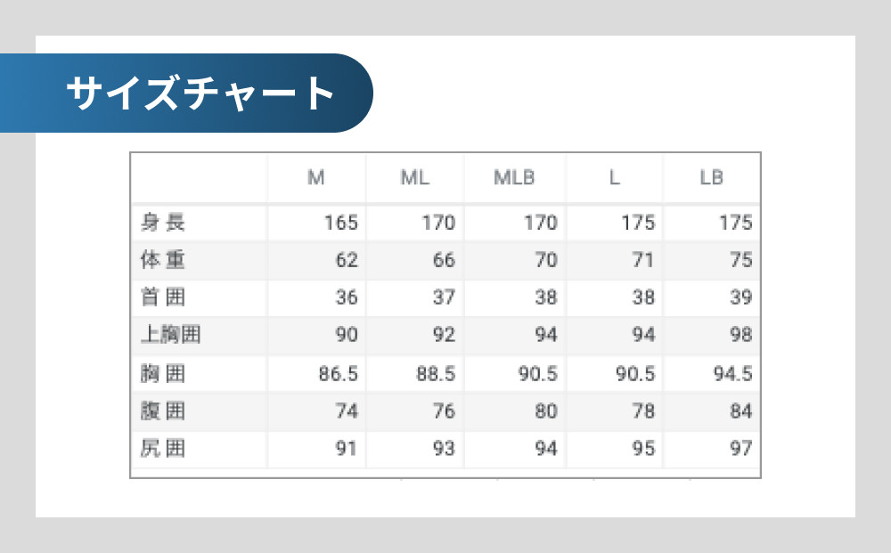Select the LB size column header
This screenshot has height=553, width=891.
pos(711,178)
